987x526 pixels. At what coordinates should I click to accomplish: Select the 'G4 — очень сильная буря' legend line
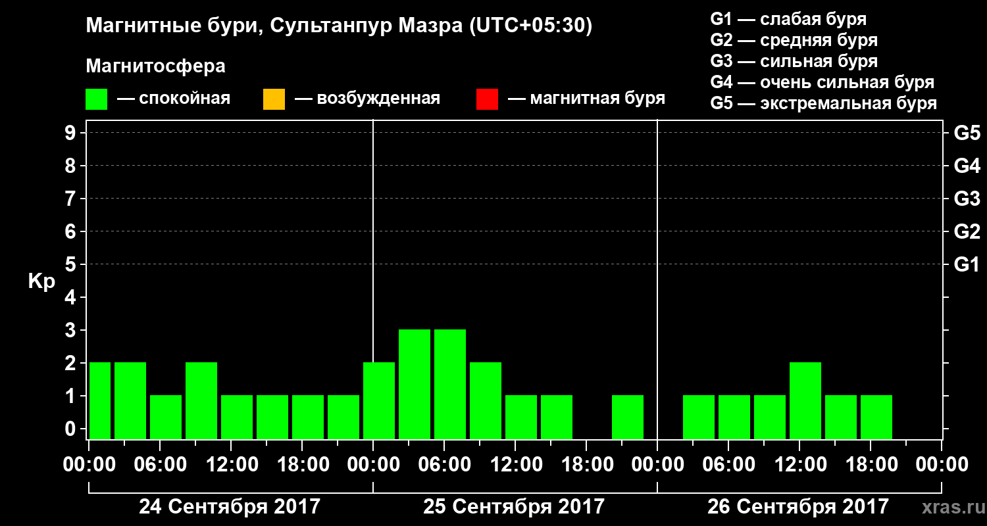point(822,82)
